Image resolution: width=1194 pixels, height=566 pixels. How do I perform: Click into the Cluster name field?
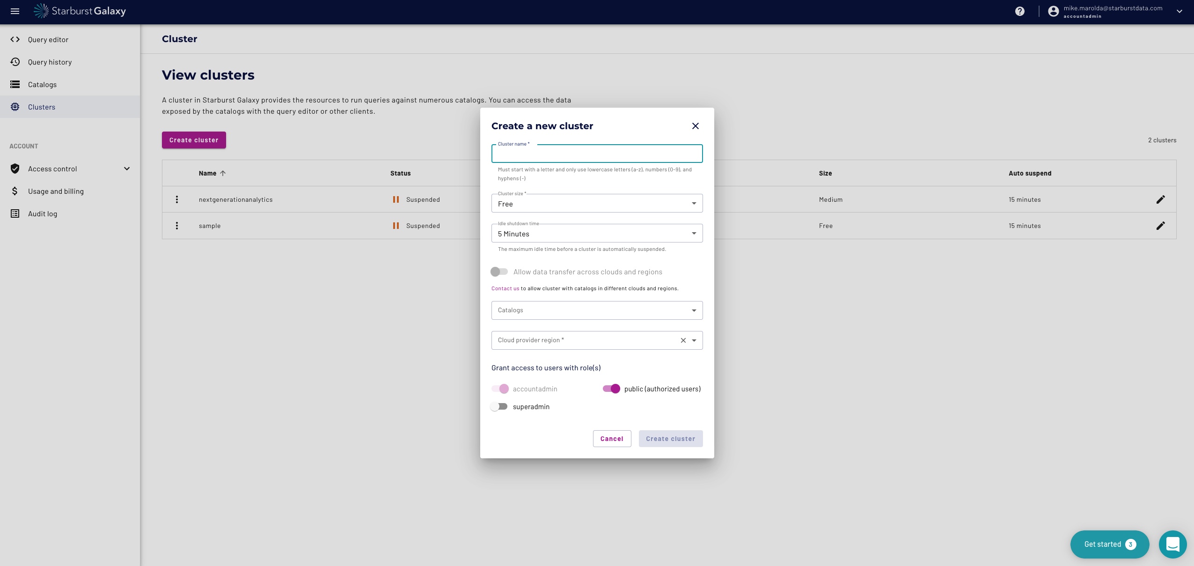[x=597, y=154]
